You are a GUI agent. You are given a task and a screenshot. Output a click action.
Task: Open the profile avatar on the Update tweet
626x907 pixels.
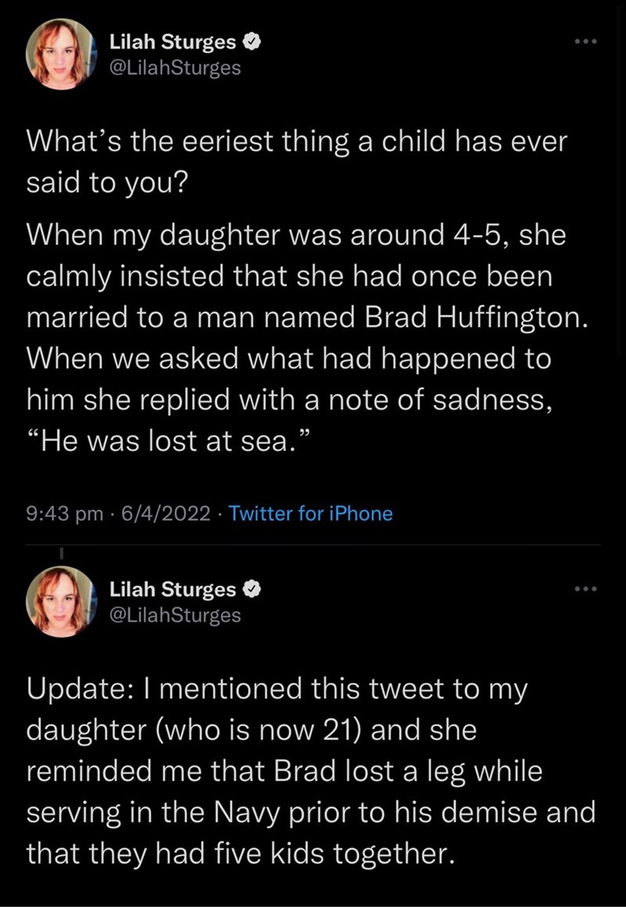click(x=59, y=601)
